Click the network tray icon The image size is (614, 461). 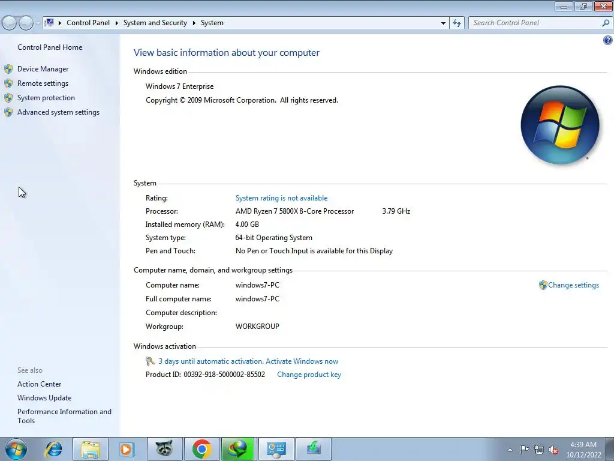539,450
